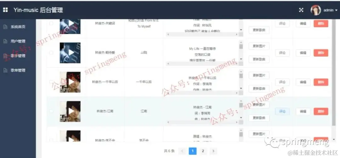Screen dimensions: 340x158
Task: Edit the song 林俊杰-关键词
Action: click(303, 23)
